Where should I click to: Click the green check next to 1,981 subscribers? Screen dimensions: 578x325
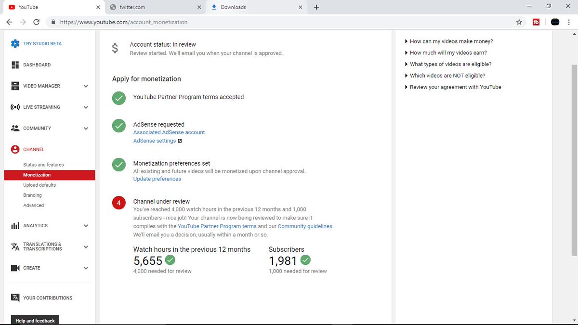click(305, 260)
